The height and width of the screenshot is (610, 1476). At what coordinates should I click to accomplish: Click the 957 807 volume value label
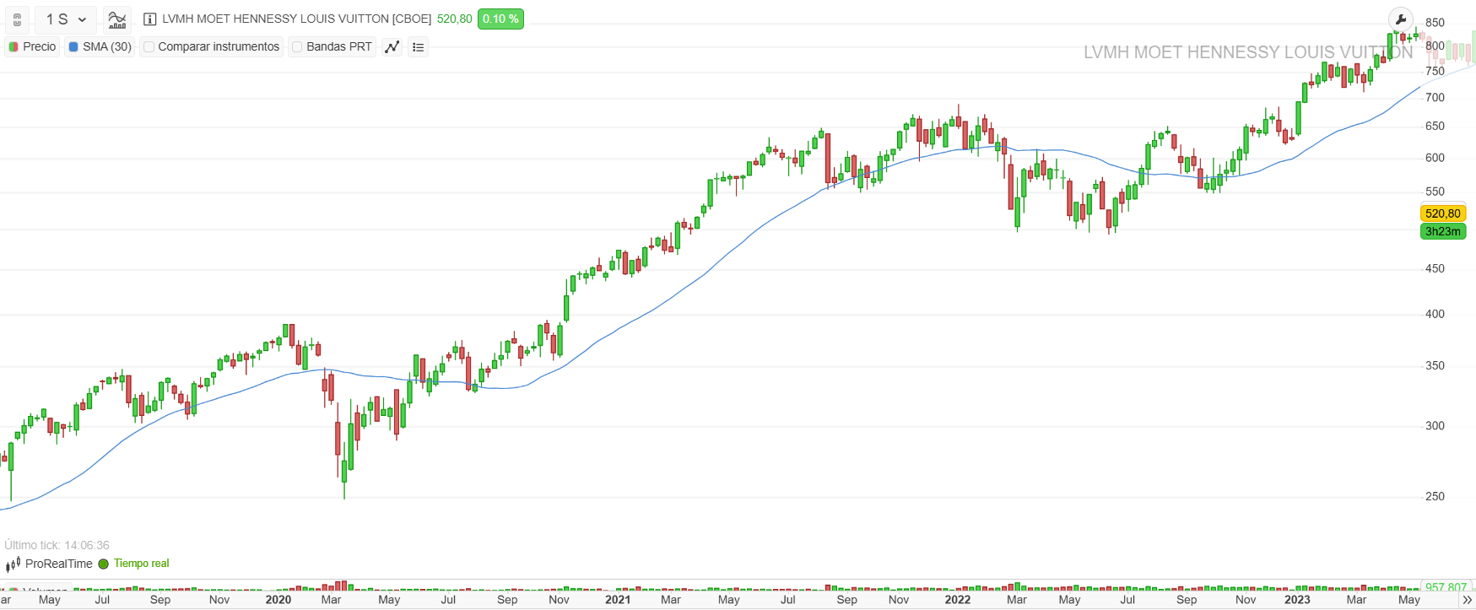[x=1446, y=586]
